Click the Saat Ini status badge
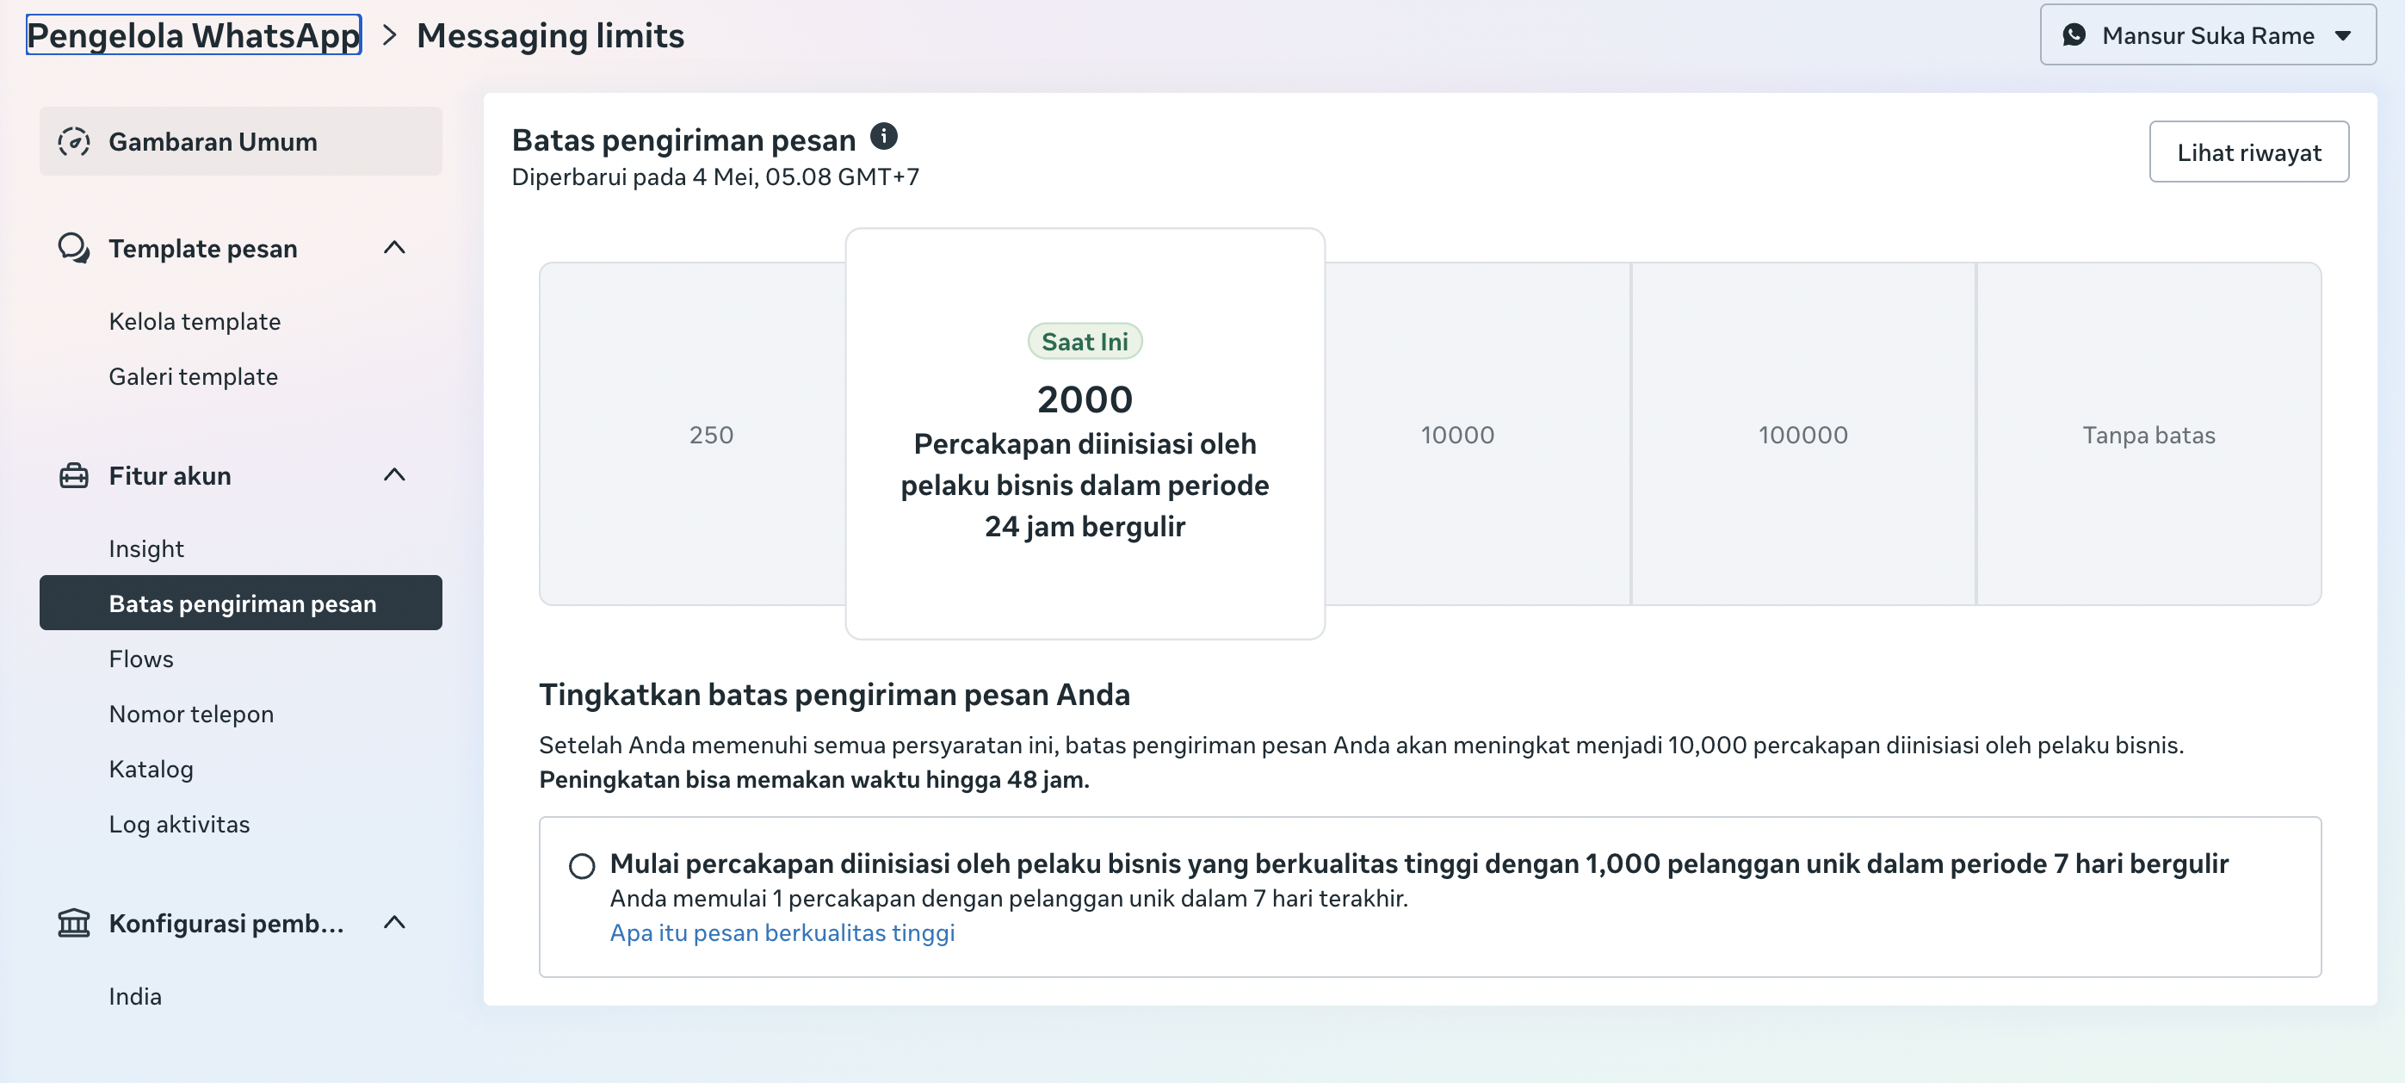The image size is (2405, 1083). pos(1085,343)
